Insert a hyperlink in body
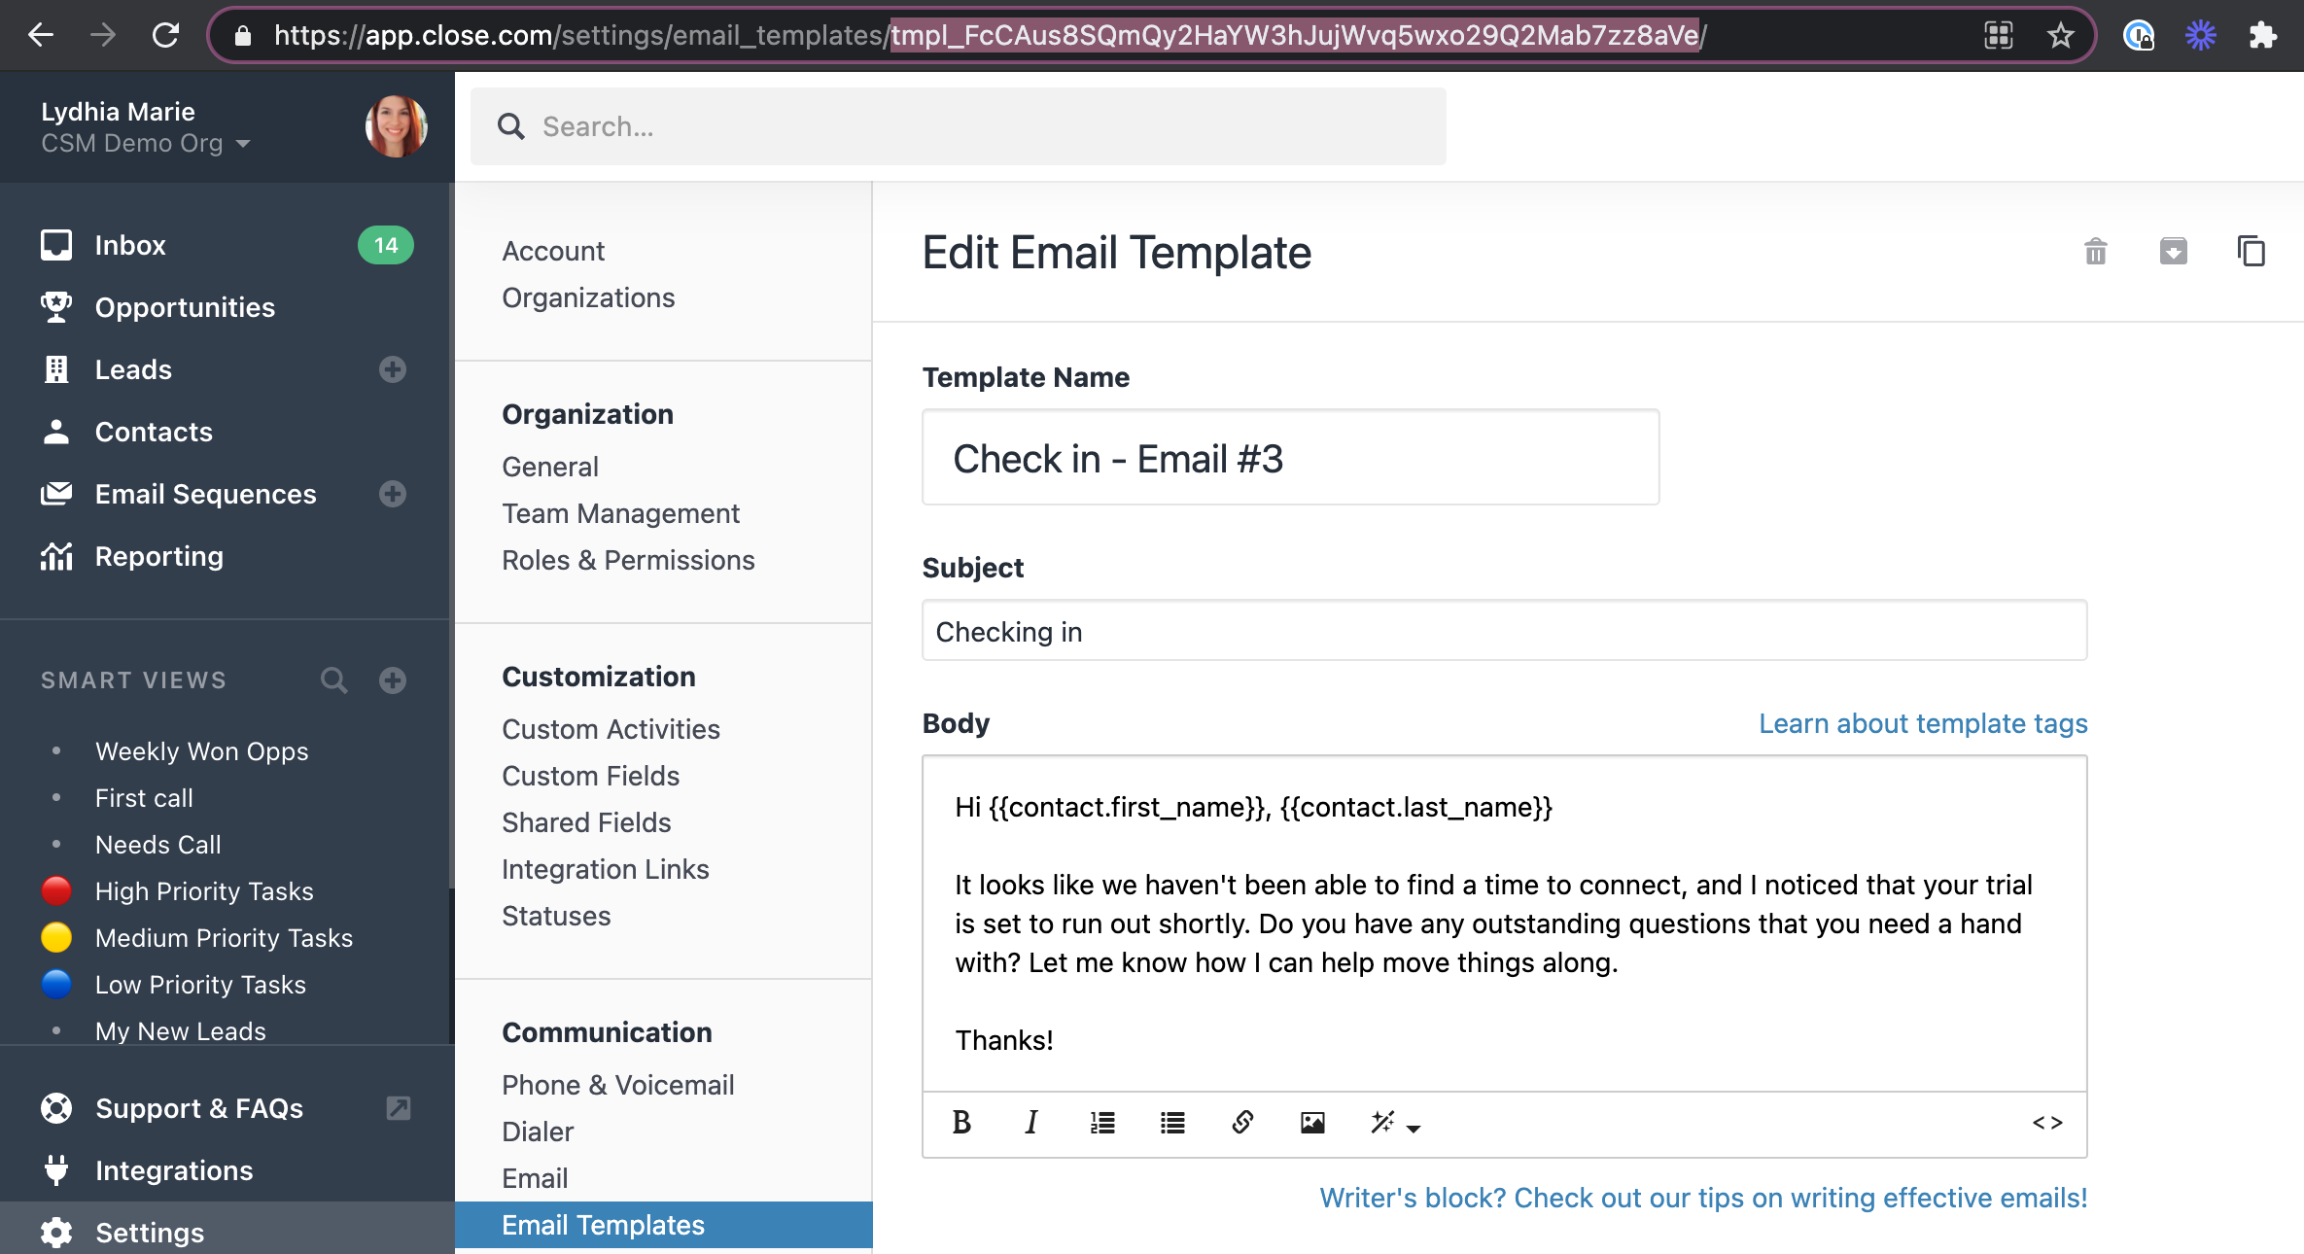This screenshot has height=1254, width=2304. pyautogui.click(x=1242, y=1123)
